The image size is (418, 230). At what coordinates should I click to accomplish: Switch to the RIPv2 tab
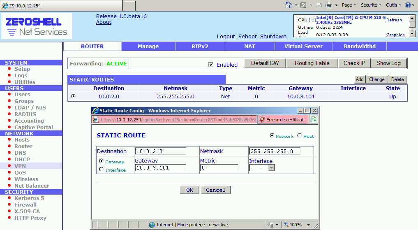click(x=200, y=46)
